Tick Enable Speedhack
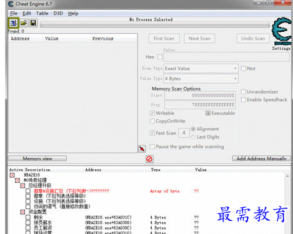 coord(243,100)
